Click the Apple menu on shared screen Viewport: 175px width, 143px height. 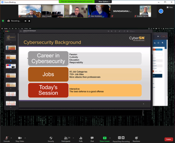tap(2, 29)
